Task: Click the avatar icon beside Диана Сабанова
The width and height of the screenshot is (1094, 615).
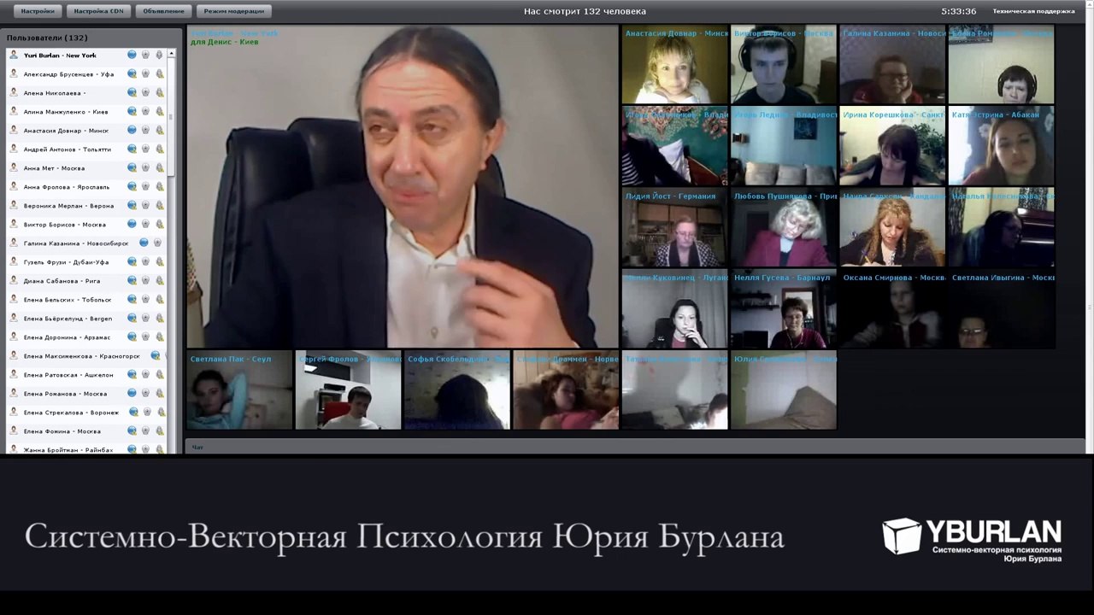Action: (x=14, y=280)
